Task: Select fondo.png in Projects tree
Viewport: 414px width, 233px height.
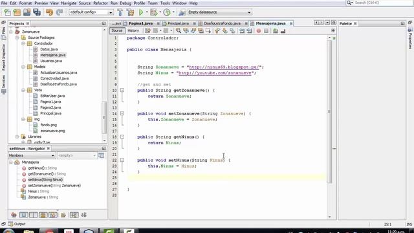Action: coord(49,125)
